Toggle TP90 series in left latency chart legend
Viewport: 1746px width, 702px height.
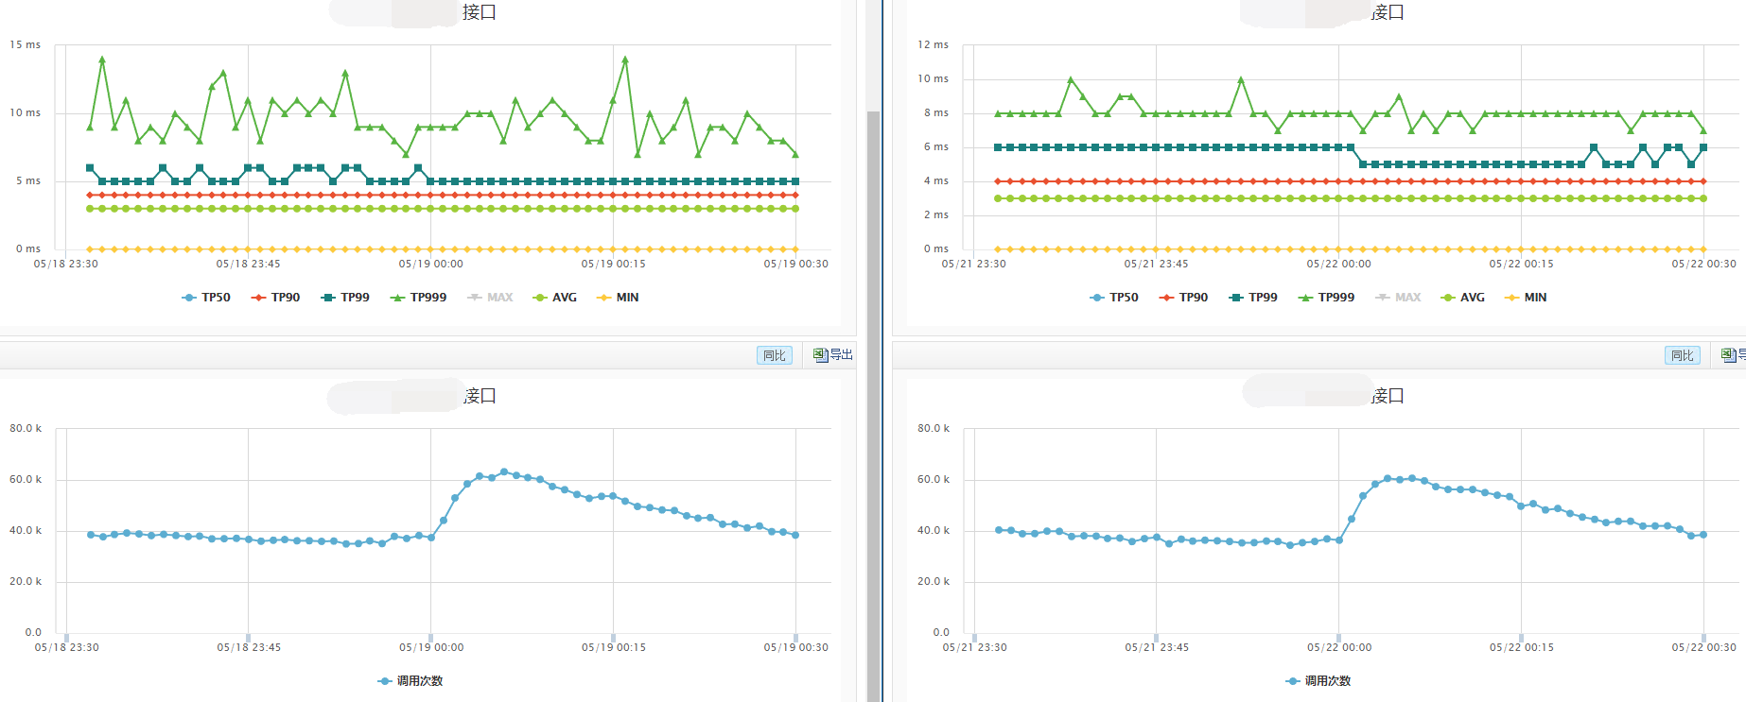click(x=275, y=298)
